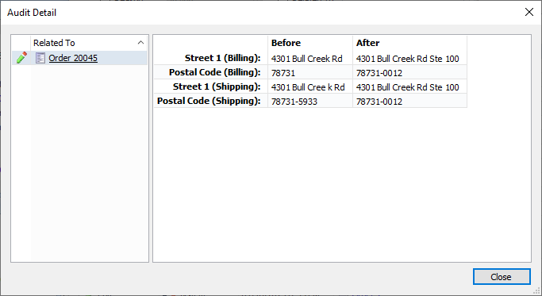542x296 pixels.
Task: Click the After column header
Action: 367,43
